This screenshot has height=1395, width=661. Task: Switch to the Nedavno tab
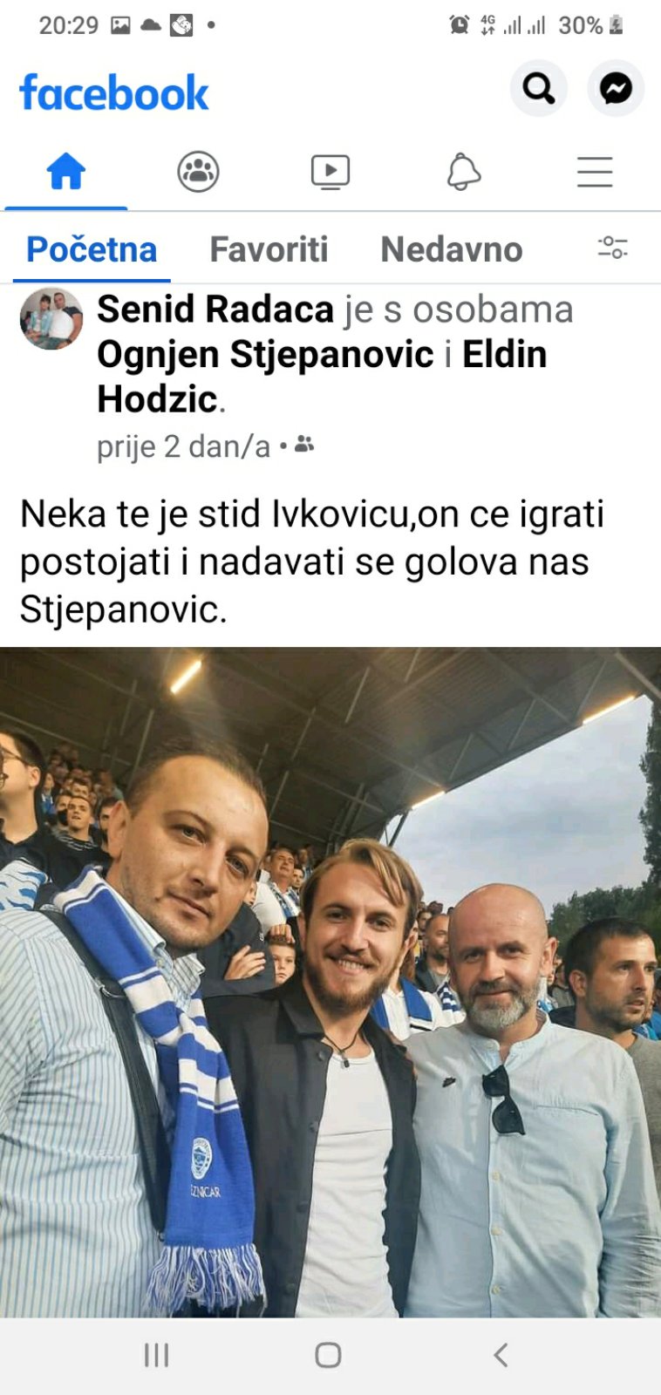click(452, 249)
